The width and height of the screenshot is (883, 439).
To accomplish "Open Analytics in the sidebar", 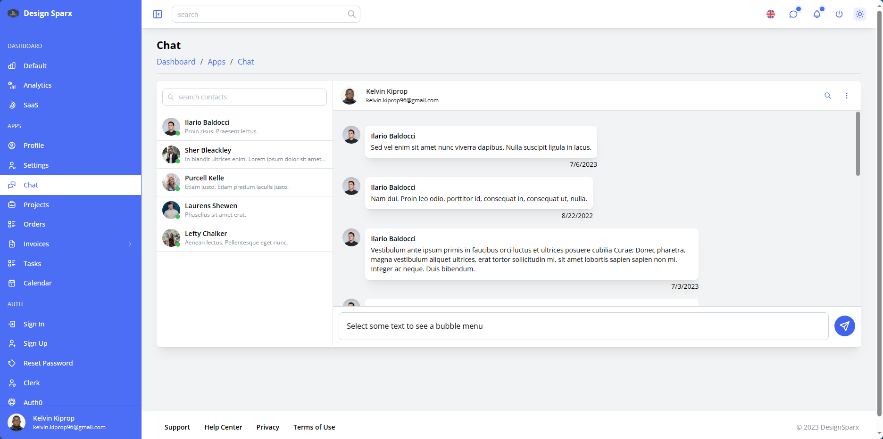I will 37,85.
